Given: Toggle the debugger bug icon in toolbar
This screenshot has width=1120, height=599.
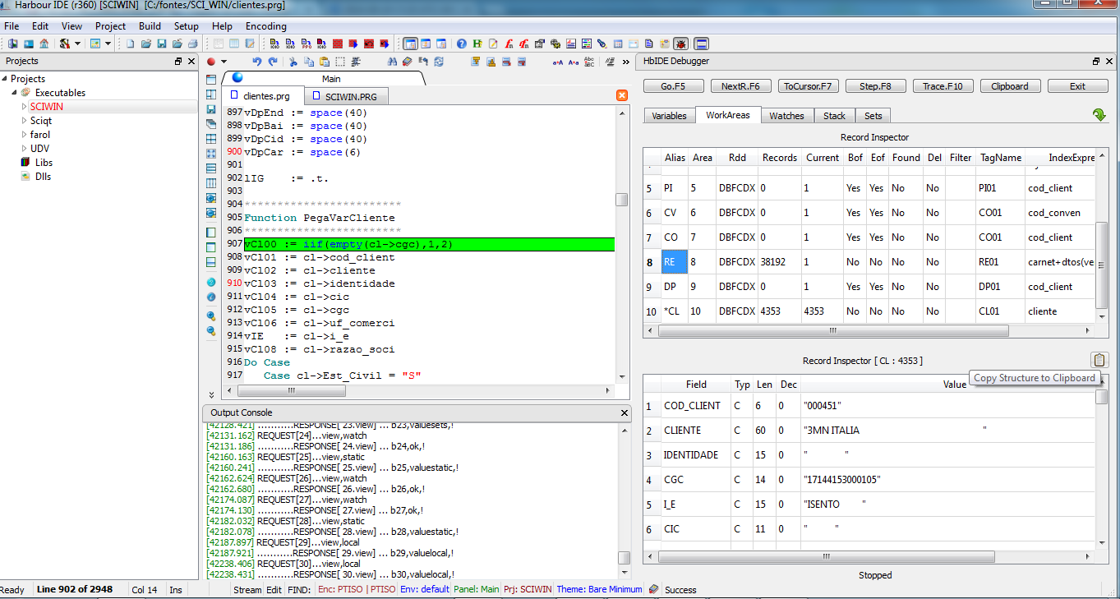Looking at the screenshot, I should click(681, 44).
